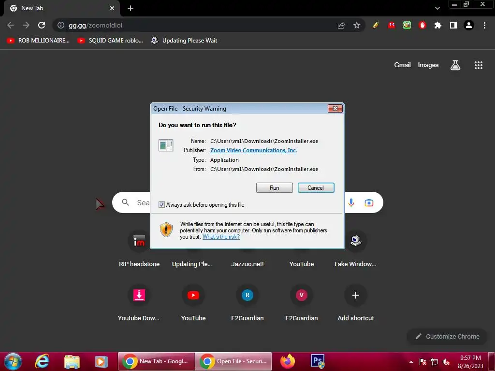This screenshot has height=371, width=495.
Task: Open the red ghost extension
Action: [x=392, y=25]
